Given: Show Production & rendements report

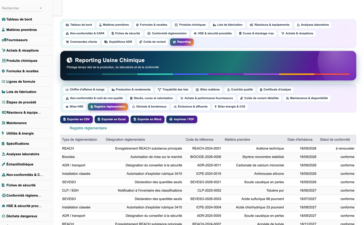Looking at the screenshot, I should point(131,90).
